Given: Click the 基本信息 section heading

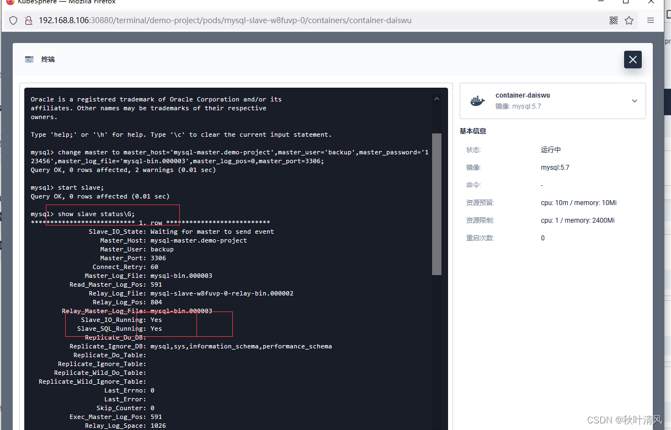Looking at the screenshot, I should click(x=472, y=131).
